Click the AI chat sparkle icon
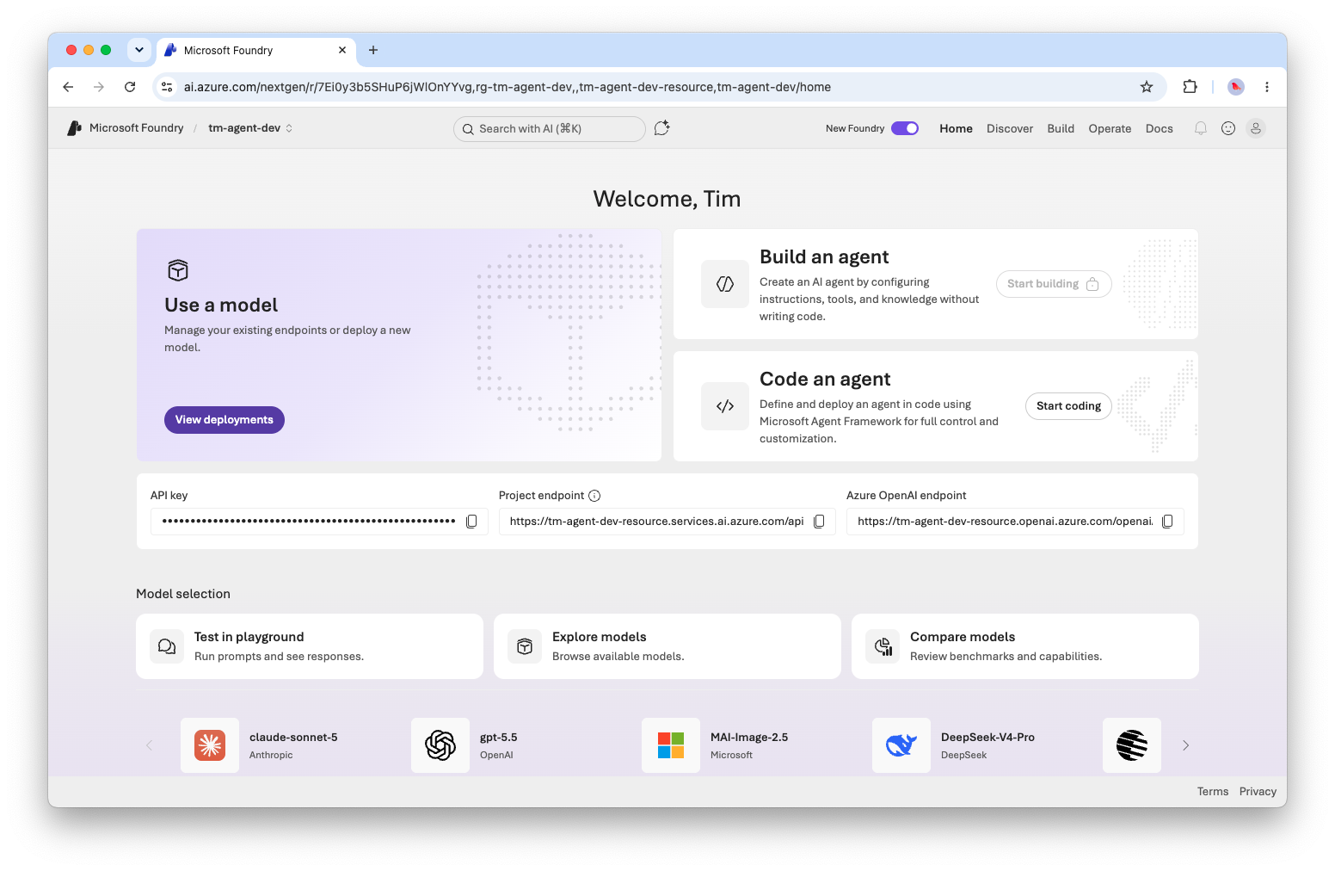This screenshot has width=1335, height=871. pos(661,128)
